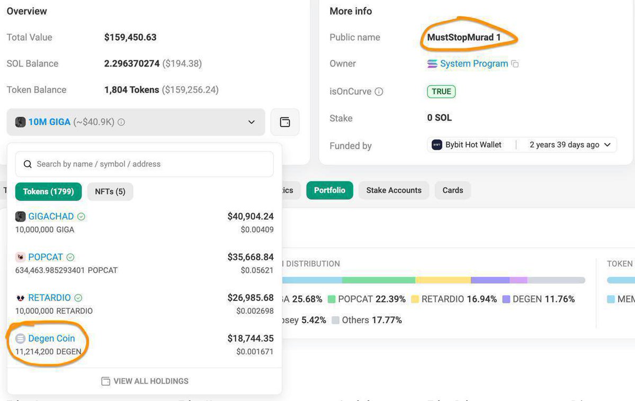Open the RETARDIO token link
635x401 pixels.
[x=49, y=298]
